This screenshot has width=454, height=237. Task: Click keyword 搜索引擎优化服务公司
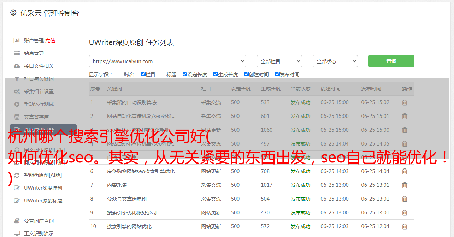[x=132, y=213]
